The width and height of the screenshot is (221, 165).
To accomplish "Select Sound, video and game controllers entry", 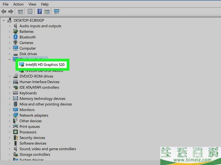I will pos(48,149).
